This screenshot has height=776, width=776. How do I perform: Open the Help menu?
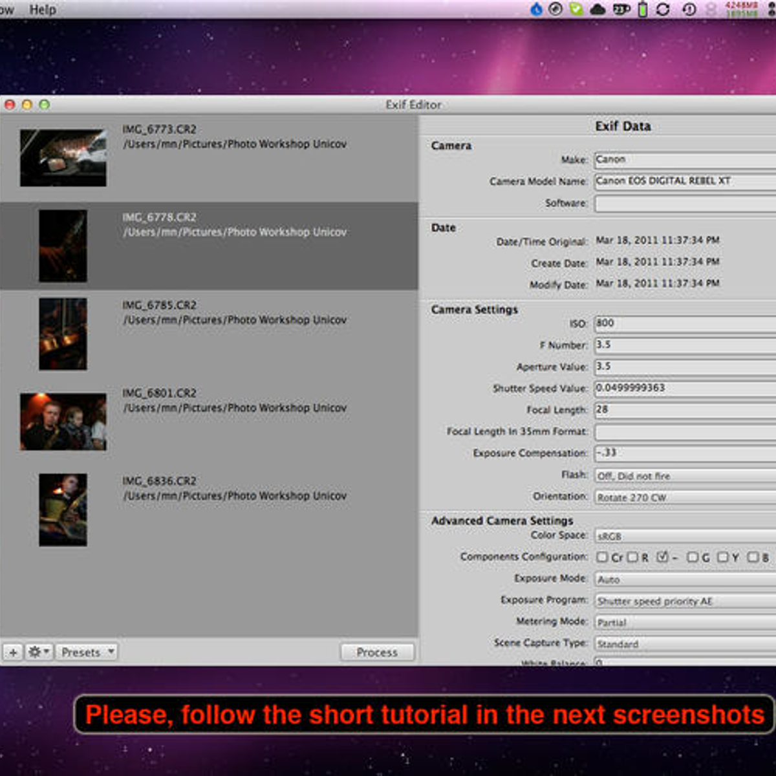[x=41, y=9]
